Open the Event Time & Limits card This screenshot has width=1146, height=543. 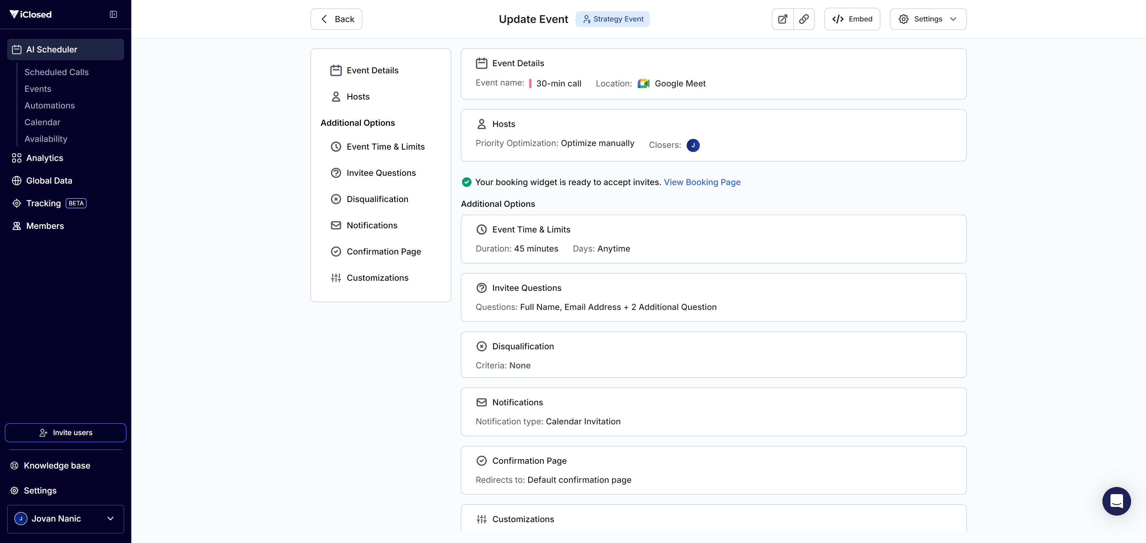click(713, 239)
